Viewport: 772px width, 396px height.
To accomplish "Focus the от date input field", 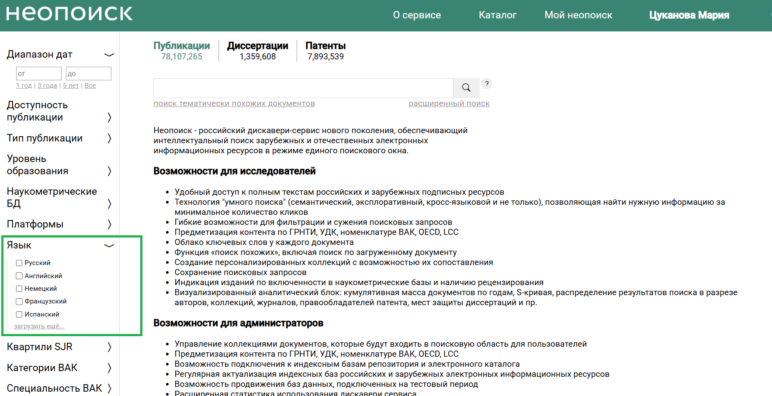I will (x=39, y=73).
